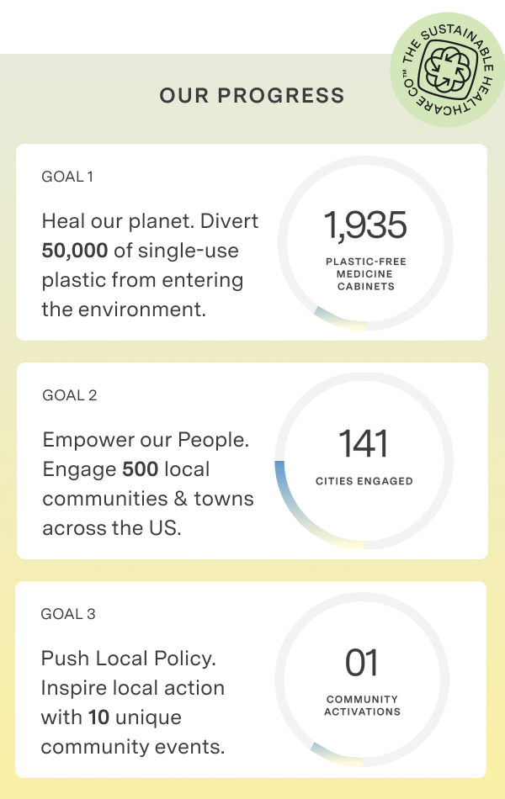Click the GOAL 3 label
Image resolution: width=505 pixels, height=799 pixels.
(68, 613)
